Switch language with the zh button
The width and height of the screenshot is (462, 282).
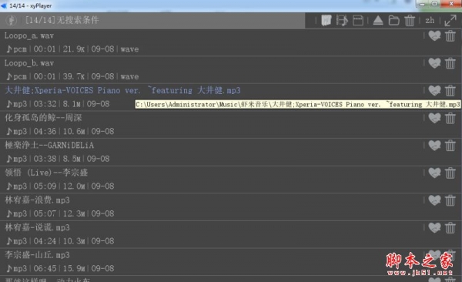[430, 20]
